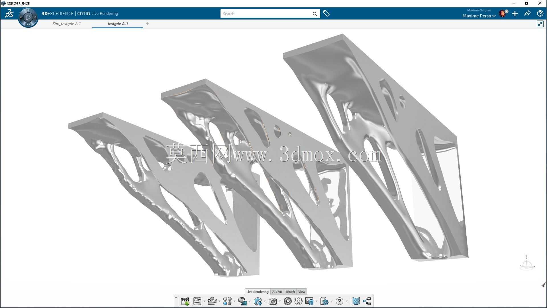Toggle the blue mesh display tool
The width and height of the screenshot is (547, 308).
[356, 301]
